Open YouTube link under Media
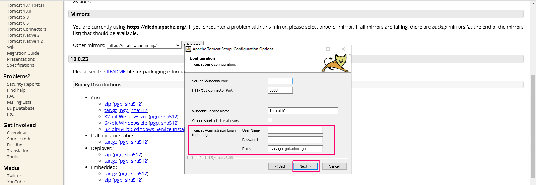Image resolution: width=536 pixels, height=185 pixels. [16, 182]
